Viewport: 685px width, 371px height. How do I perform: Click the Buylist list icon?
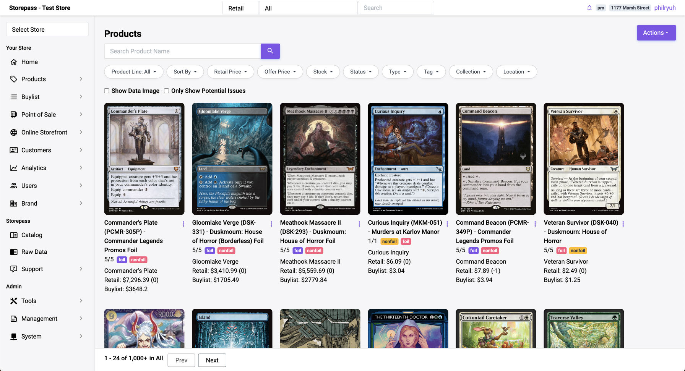coord(14,97)
